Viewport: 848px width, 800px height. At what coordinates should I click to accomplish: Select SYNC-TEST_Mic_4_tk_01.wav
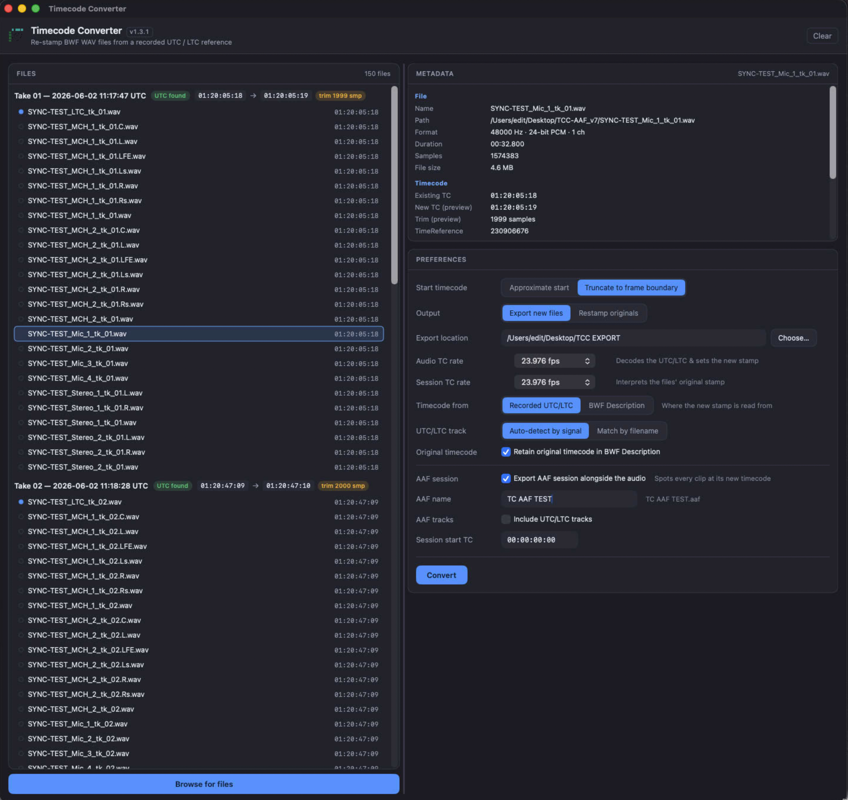click(x=199, y=378)
